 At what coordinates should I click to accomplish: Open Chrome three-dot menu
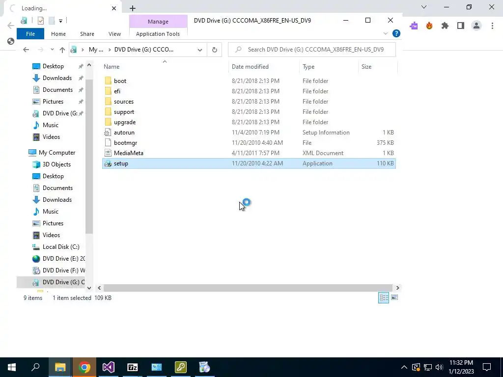[x=492, y=26]
